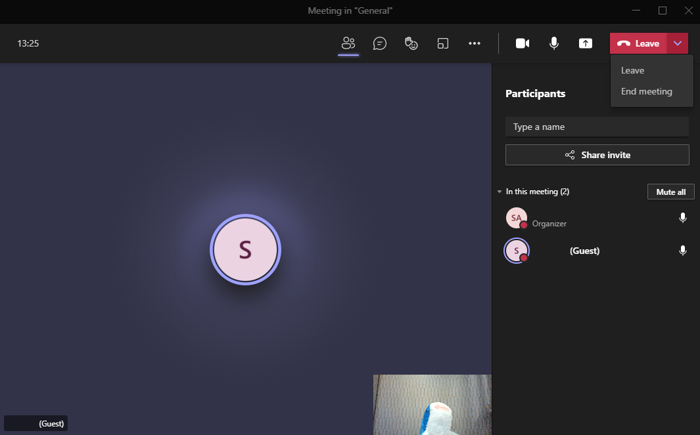700x435 pixels.
Task: Click the Share content icon
Action: (585, 43)
